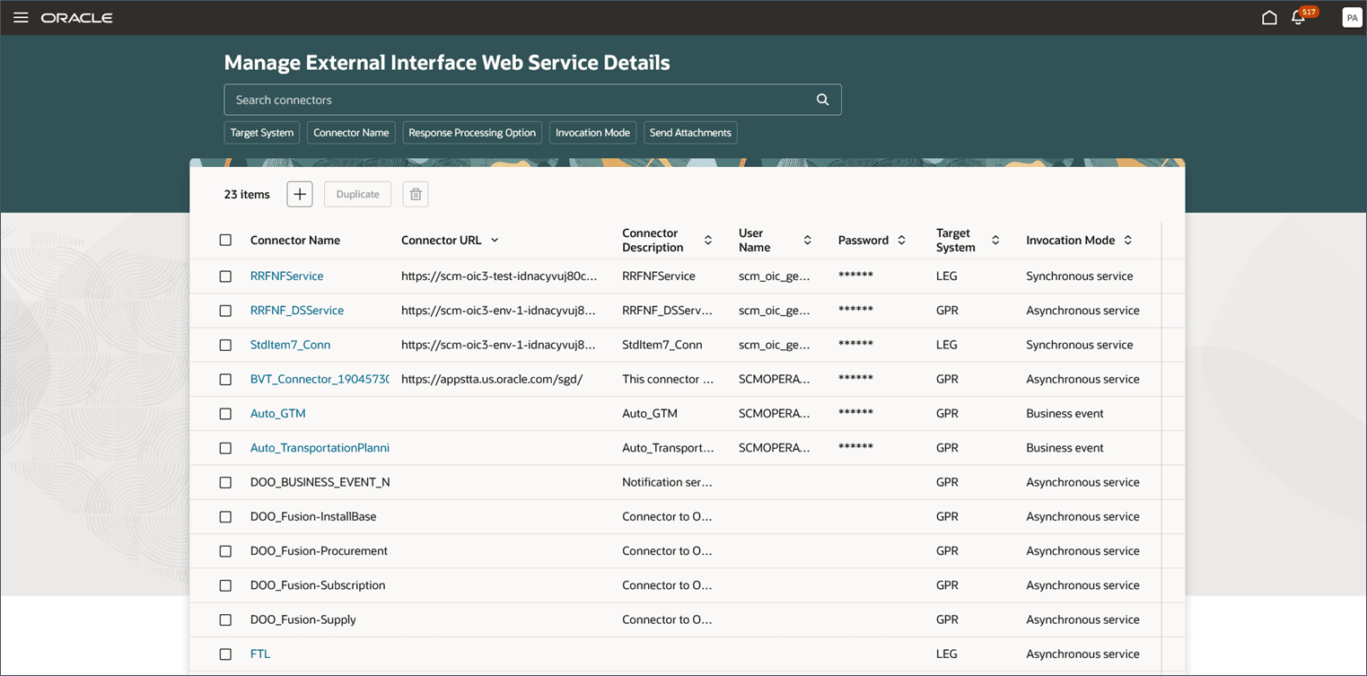This screenshot has height=676, width=1367.
Task: Click 'Notification ser…' description cell
Action: pos(667,482)
